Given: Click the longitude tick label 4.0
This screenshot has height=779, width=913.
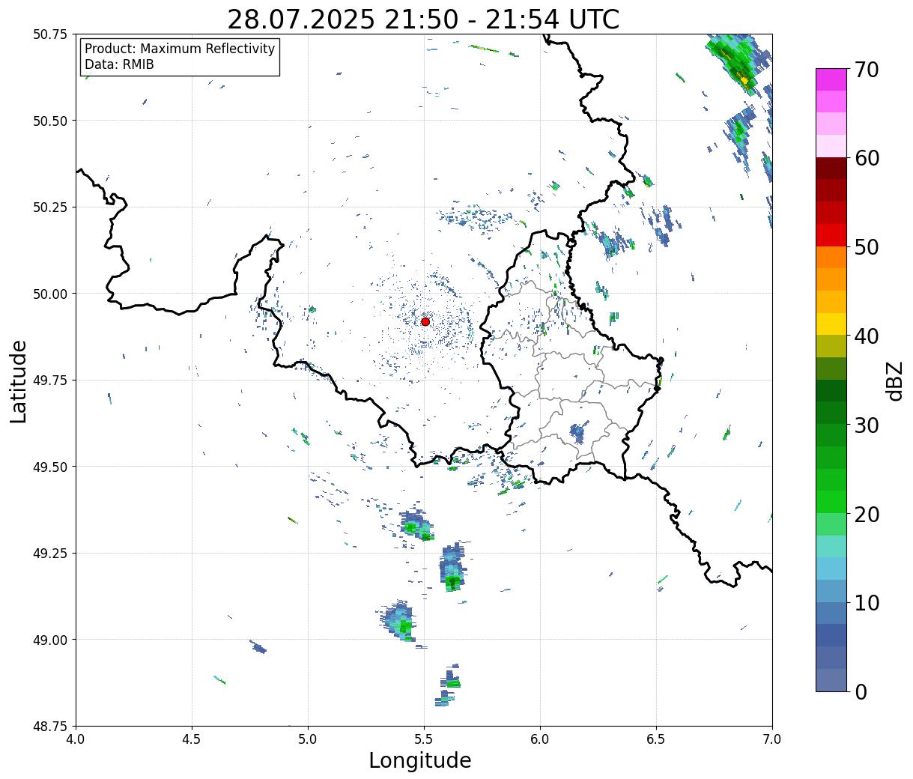Looking at the screenshot, I should (x=76, y=739).
